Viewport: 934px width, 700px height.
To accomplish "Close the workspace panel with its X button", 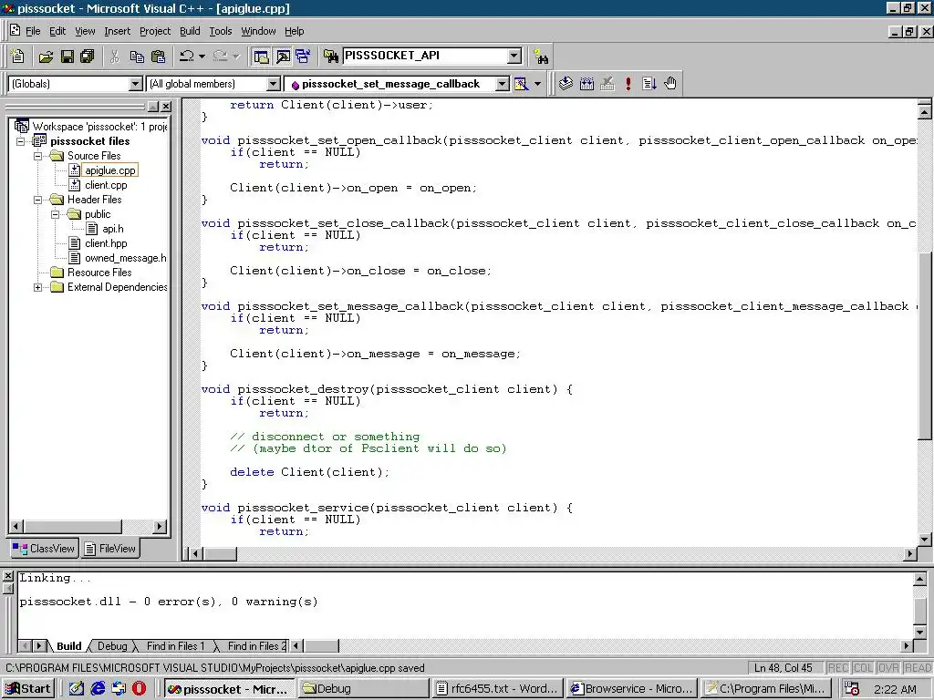I will (x=166, y=107).
